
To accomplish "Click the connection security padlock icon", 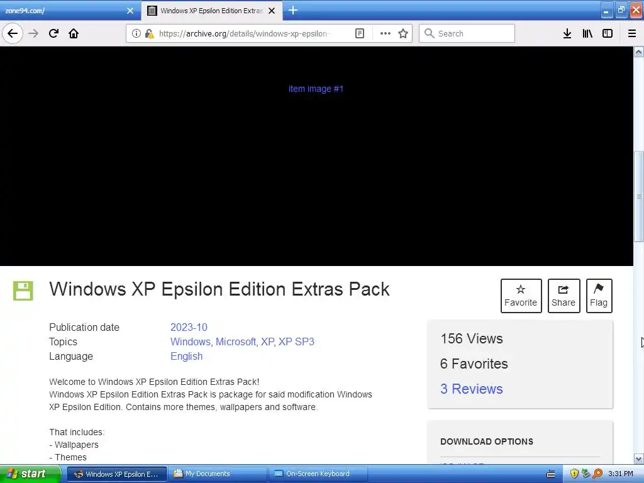I will pyautogui.click(x=149, y=33).
